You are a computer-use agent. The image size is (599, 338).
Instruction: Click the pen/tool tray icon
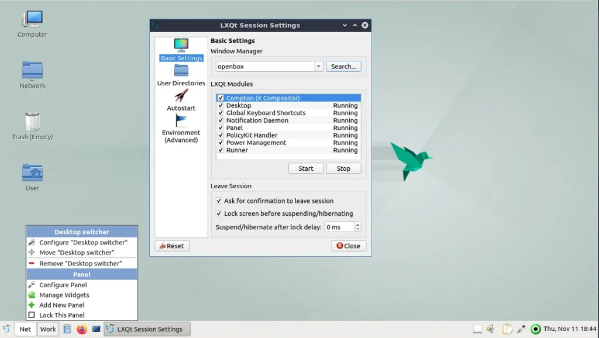[521, 329]
